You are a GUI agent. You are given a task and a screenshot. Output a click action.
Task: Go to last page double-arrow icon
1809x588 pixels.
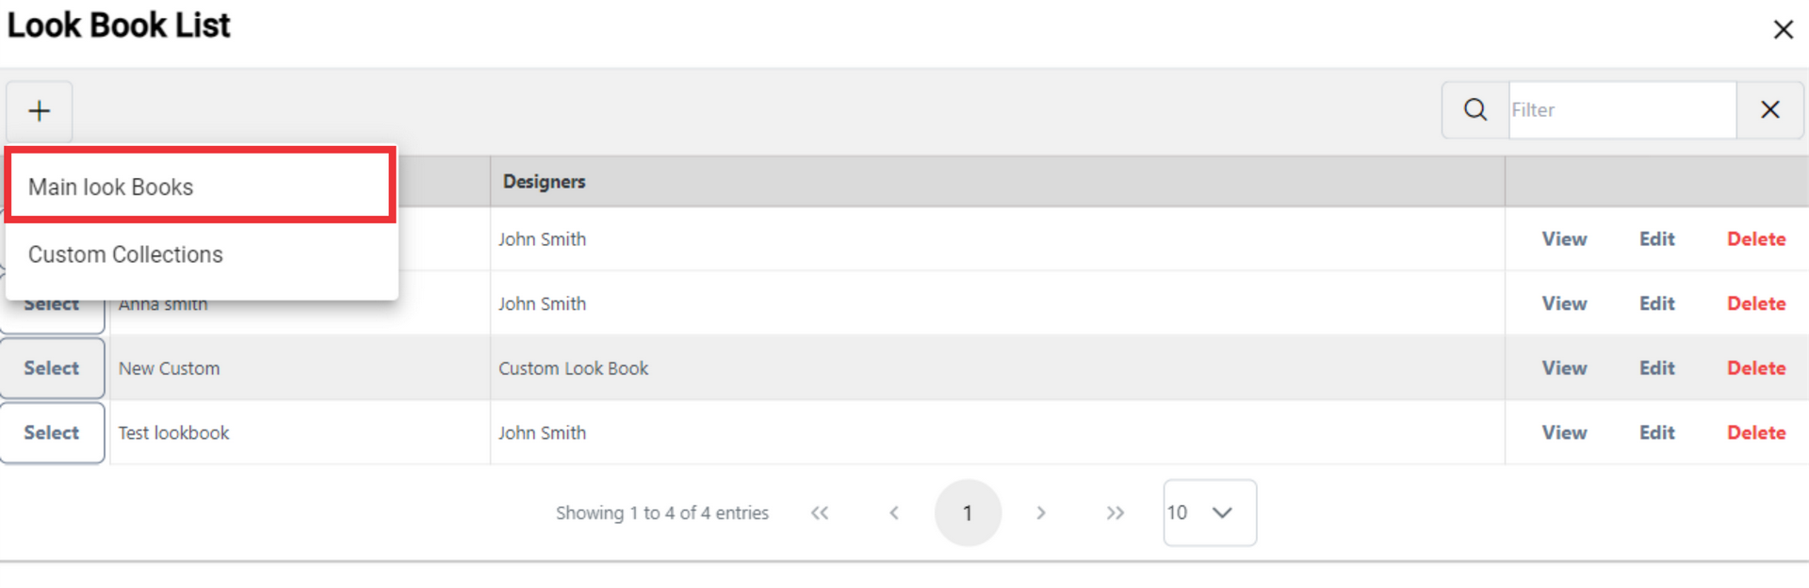(1116, 513)
